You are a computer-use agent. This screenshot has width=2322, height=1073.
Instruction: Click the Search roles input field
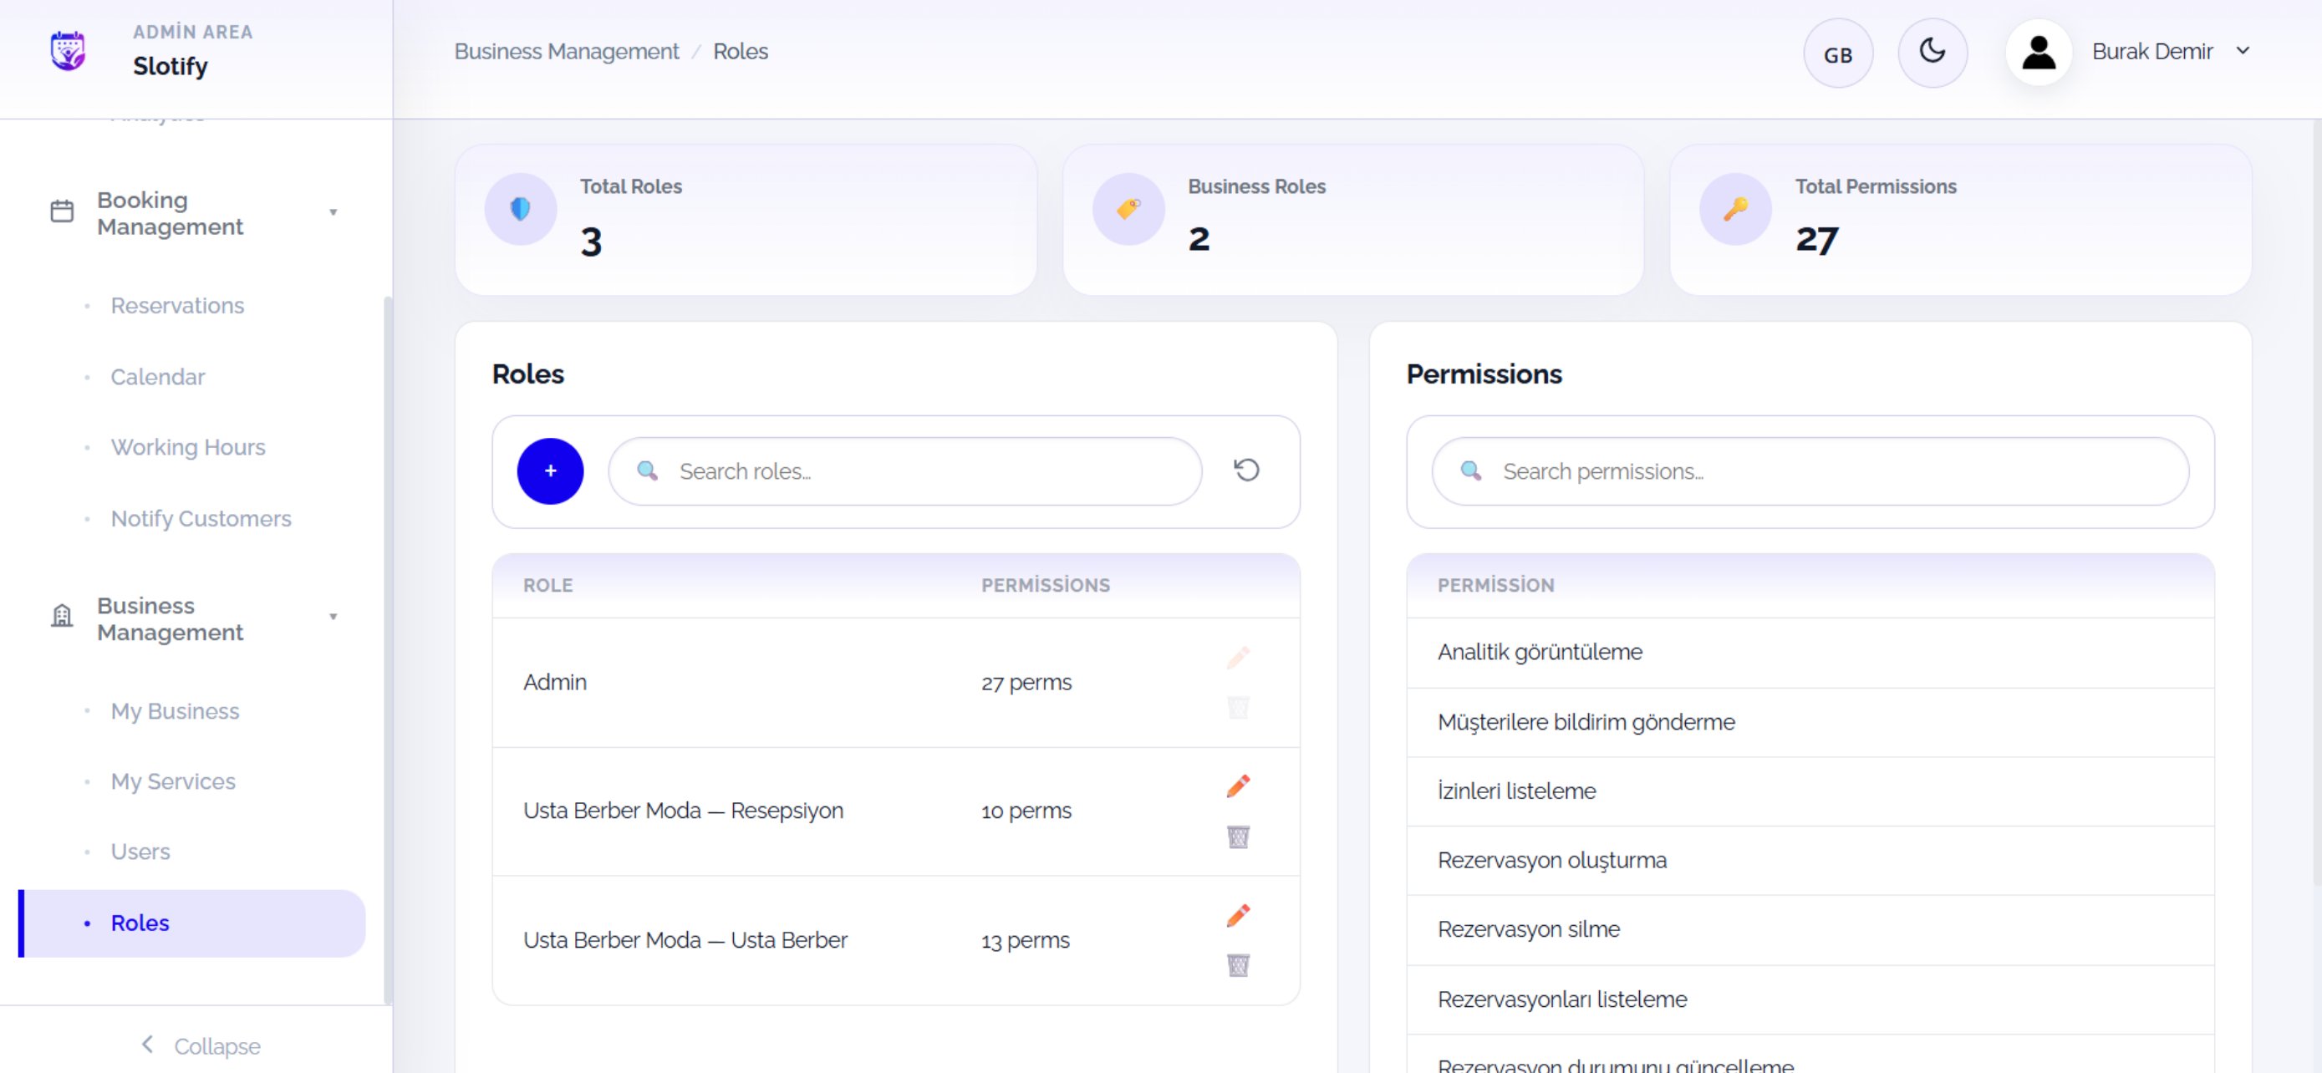click(x=905, y=471)
